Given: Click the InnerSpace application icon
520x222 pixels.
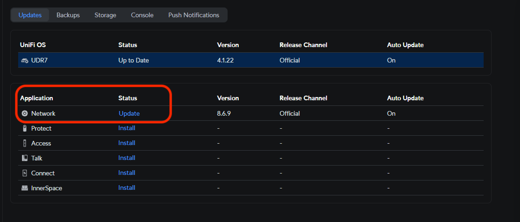Looking at the screenshot, I should coord(25,188).
